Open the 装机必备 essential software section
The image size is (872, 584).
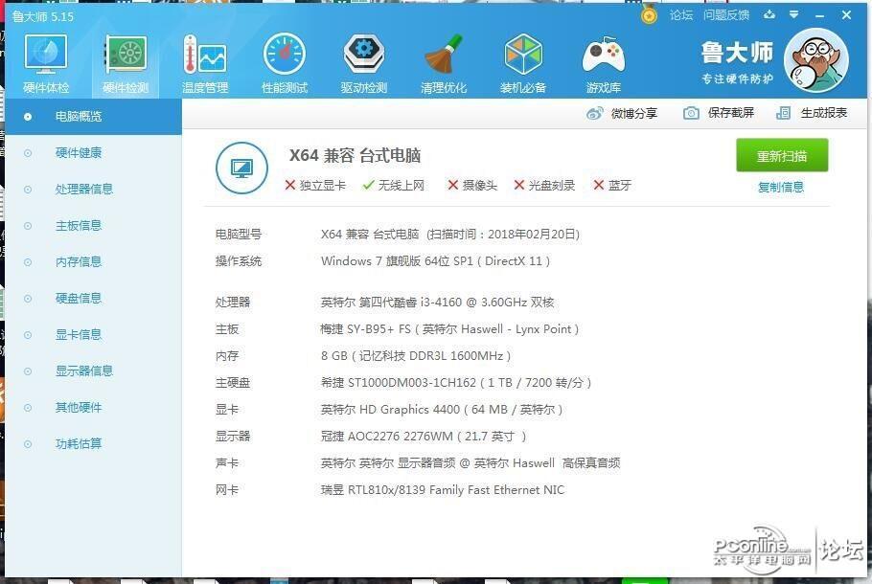click(x=523, y=64)
